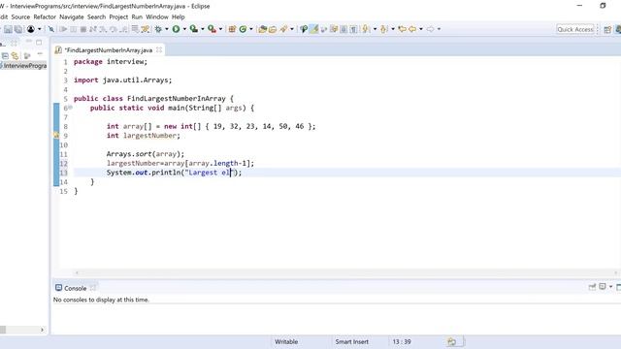This screenshot has width=621, height=349.
Task: Click the Open Task folder icon
Action: click(x=273, y=29)
